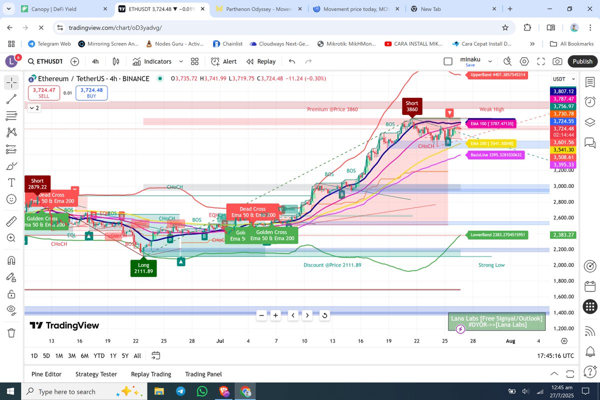Open the emoji icons tool
The image size is (600, 400).
11,199
